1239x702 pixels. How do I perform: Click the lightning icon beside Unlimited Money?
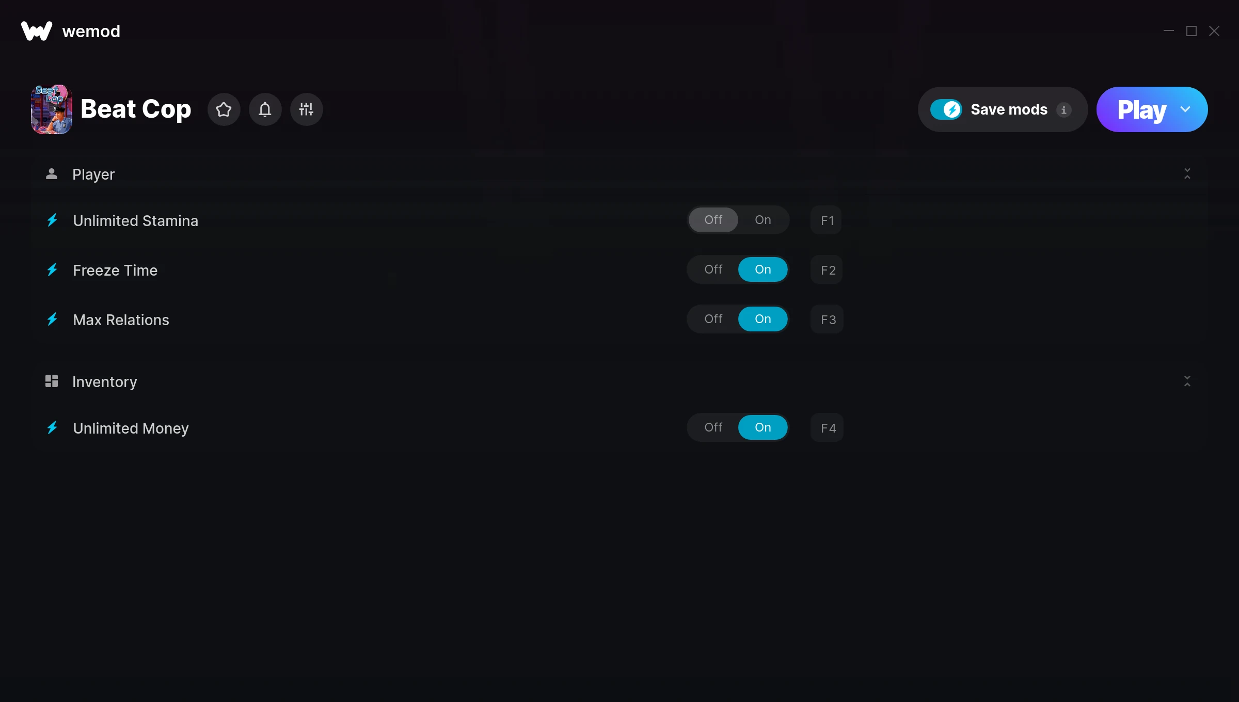point(52,428)
